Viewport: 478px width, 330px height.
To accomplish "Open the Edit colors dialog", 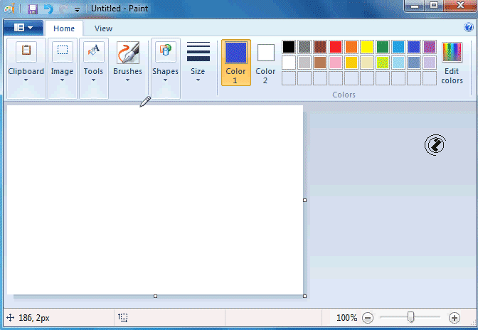I will [x=452, y=63].
